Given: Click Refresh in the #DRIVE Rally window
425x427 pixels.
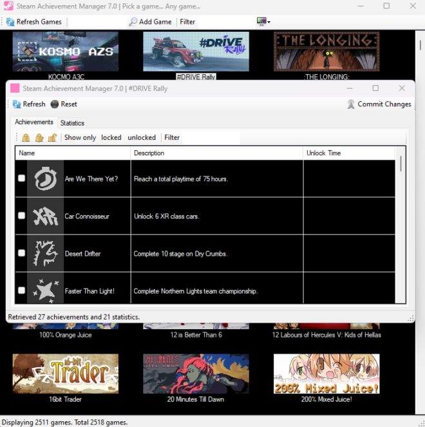Looking at the screenshot, I should [x=29, y=104].
